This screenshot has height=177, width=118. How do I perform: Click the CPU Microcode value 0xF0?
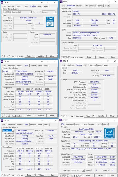click(x=111, y=38)
